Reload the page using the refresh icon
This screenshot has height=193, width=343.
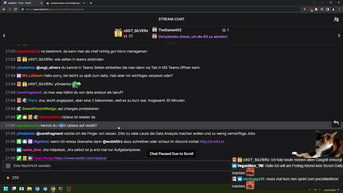coord(16,9)
